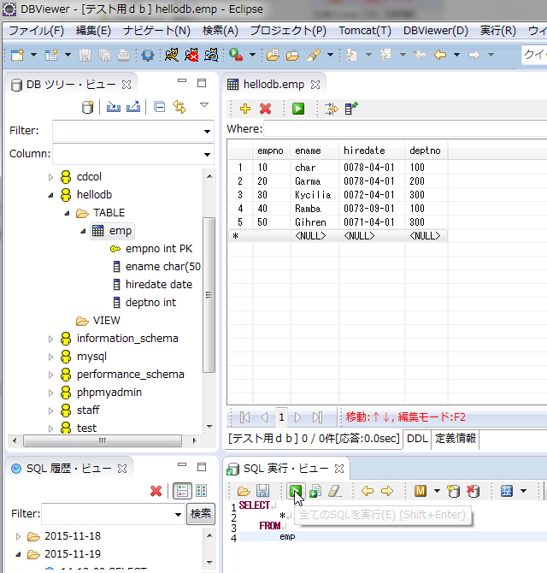Open the 編集(E) menu

click(x=93, y=31)
